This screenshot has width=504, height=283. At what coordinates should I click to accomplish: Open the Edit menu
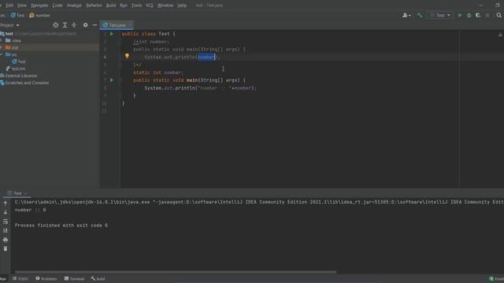(9, 6)
